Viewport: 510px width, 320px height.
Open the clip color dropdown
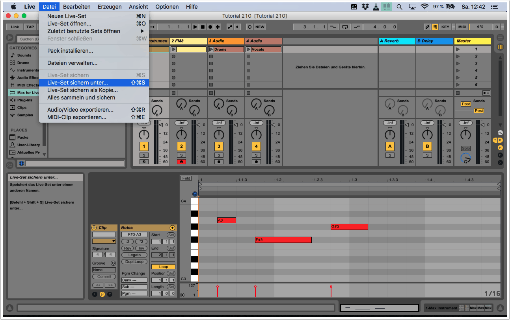coord(104,241)
